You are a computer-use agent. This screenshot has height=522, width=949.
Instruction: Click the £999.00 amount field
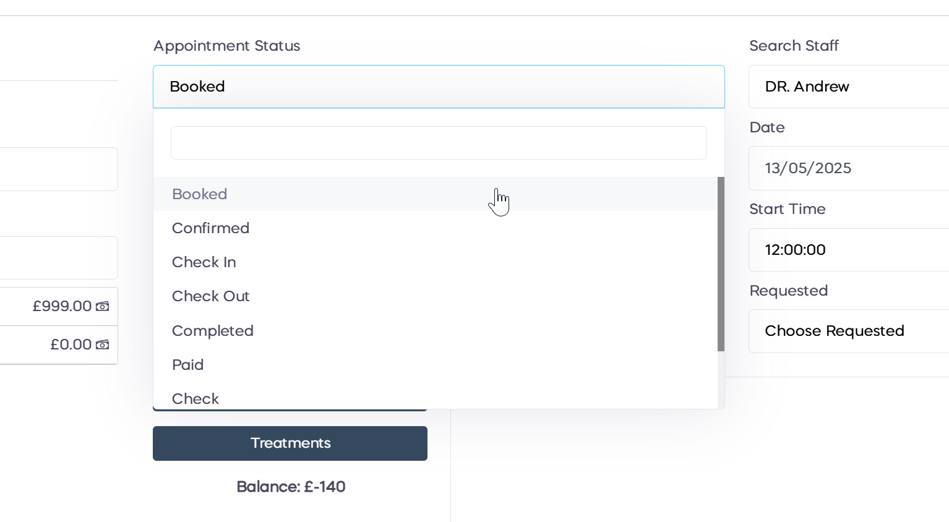tap(59, 306)
